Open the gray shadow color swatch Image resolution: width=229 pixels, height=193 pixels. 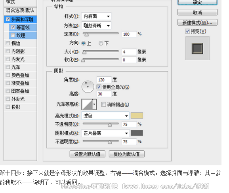137,133
